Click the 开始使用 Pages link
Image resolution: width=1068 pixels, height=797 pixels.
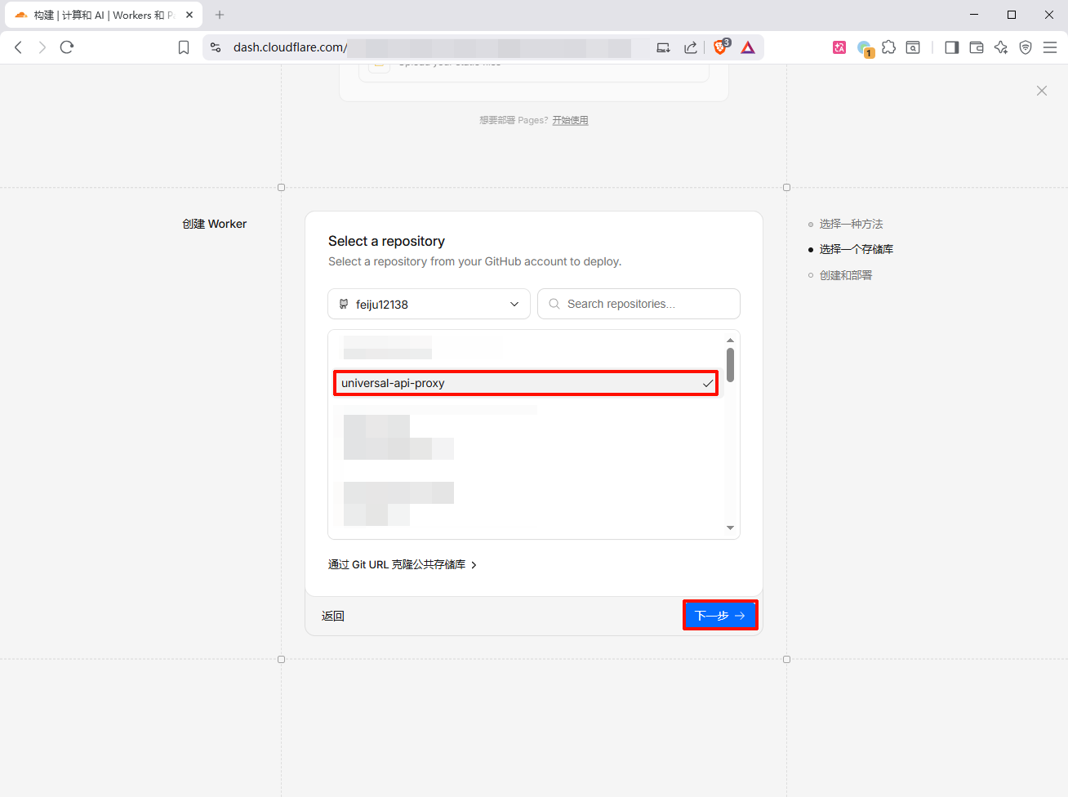click(570, 120)
